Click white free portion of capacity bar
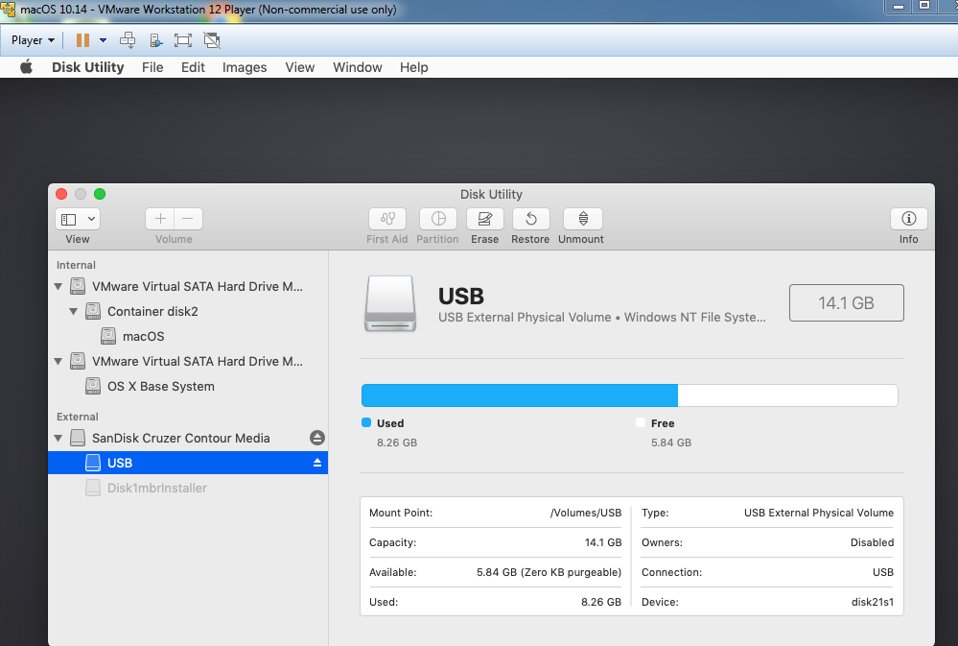The height and width of the screenshot is (646, 958). [787, 395]
